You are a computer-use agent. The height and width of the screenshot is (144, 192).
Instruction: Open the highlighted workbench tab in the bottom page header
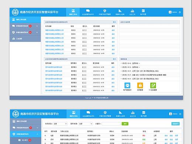(x=73, y=114)
